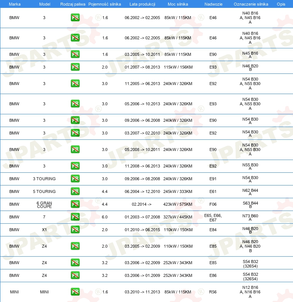Image resolution: width=293 pixels, height=302 pixels.
Task: Select the 'F06' body code
Action: point(213,204)
